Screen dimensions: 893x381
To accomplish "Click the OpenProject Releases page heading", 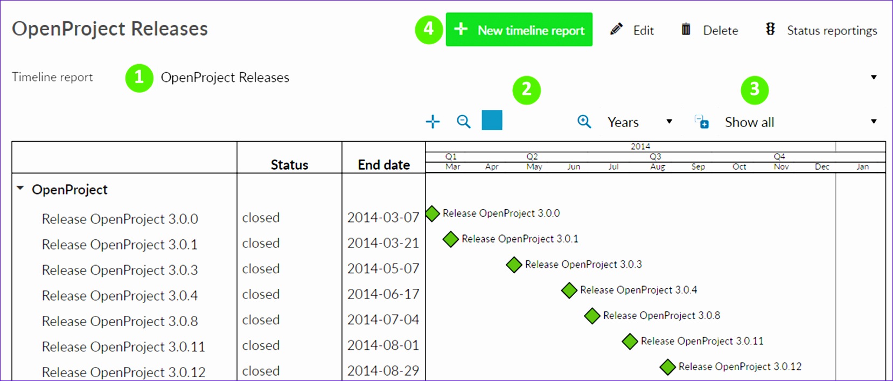I will [110, 29].
